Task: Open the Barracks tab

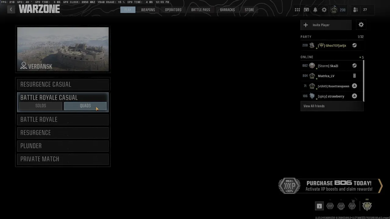Action: pos(227,10)
